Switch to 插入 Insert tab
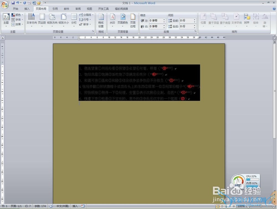Screen dimensions: 277x209 [27, 9]
